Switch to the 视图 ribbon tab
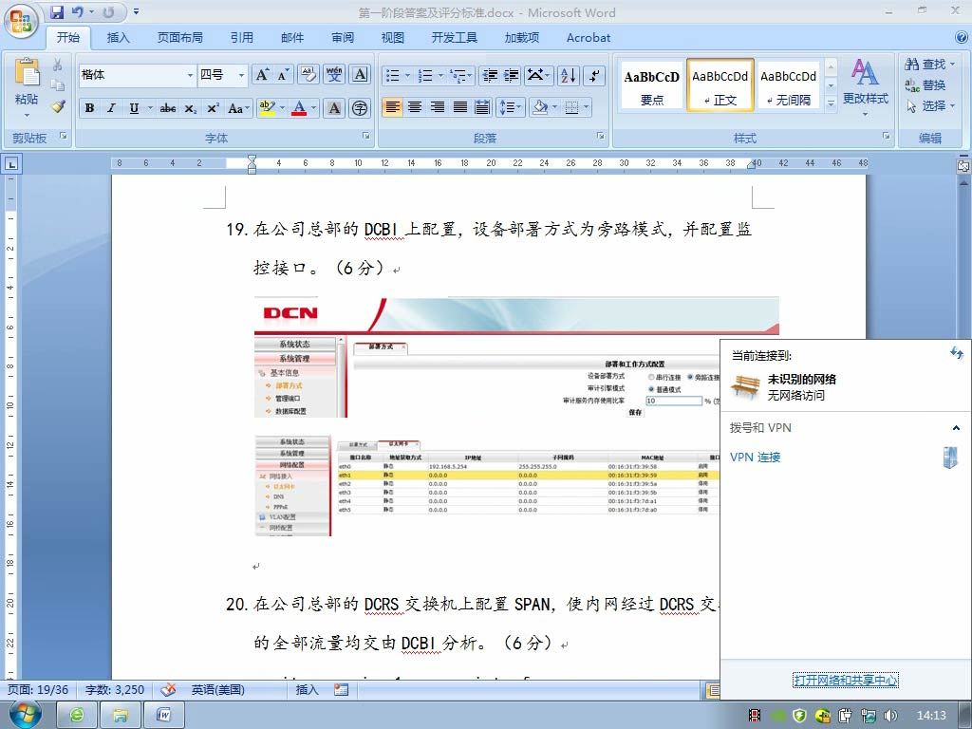The image size is (972, 729). tap(392, 38)
